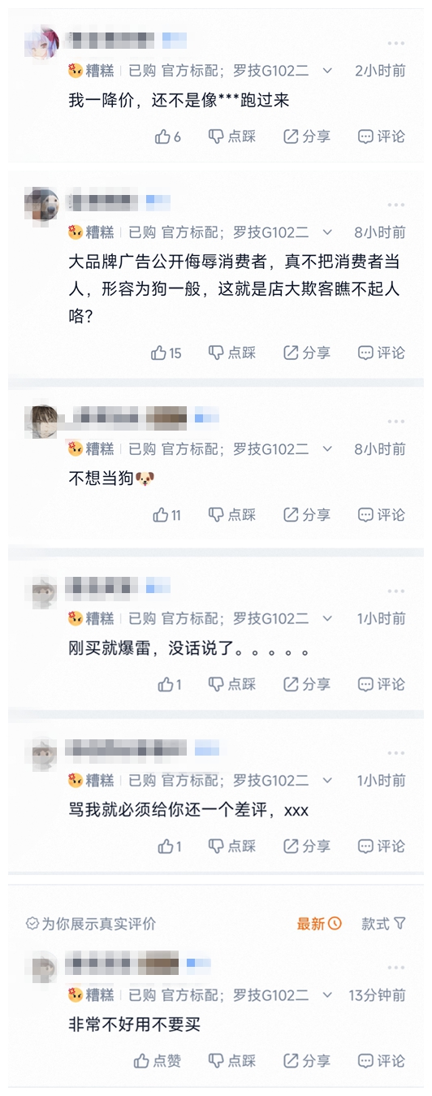The width and height of the screenshot is (432, 1096).
Task: Expand product spec chevron on first review
Action: 327,71
